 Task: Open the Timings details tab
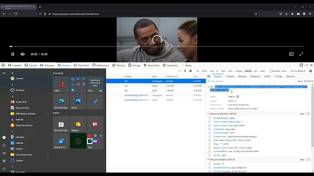[278, 76]
